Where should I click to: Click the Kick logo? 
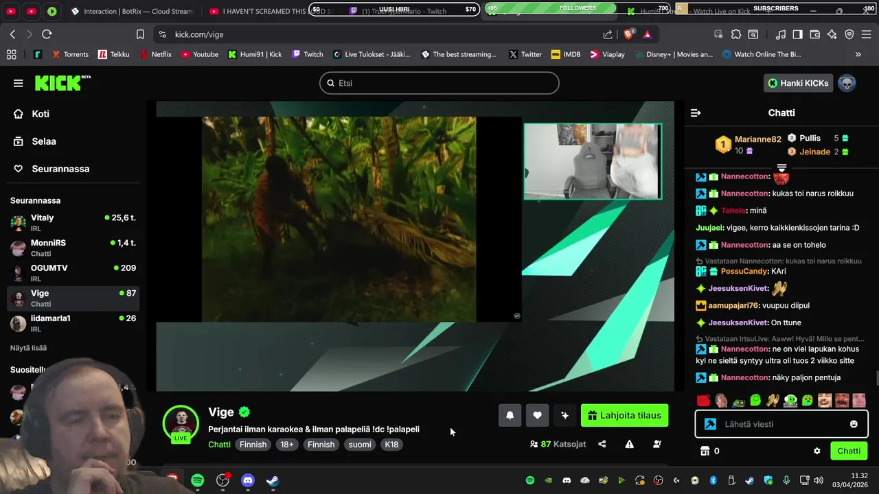62,83
